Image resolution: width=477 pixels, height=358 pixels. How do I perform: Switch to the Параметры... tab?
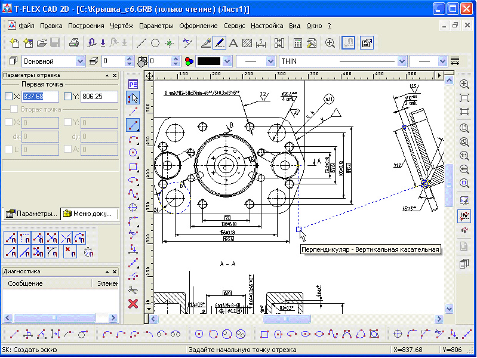click(x=32, y=214)
